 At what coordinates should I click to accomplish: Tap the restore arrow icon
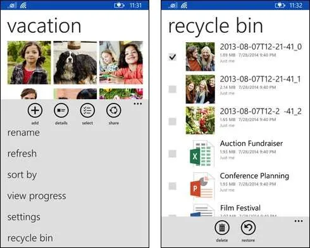pos(248,228)
